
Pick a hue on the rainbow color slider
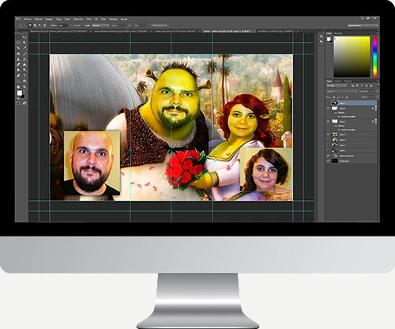[374, 57]
